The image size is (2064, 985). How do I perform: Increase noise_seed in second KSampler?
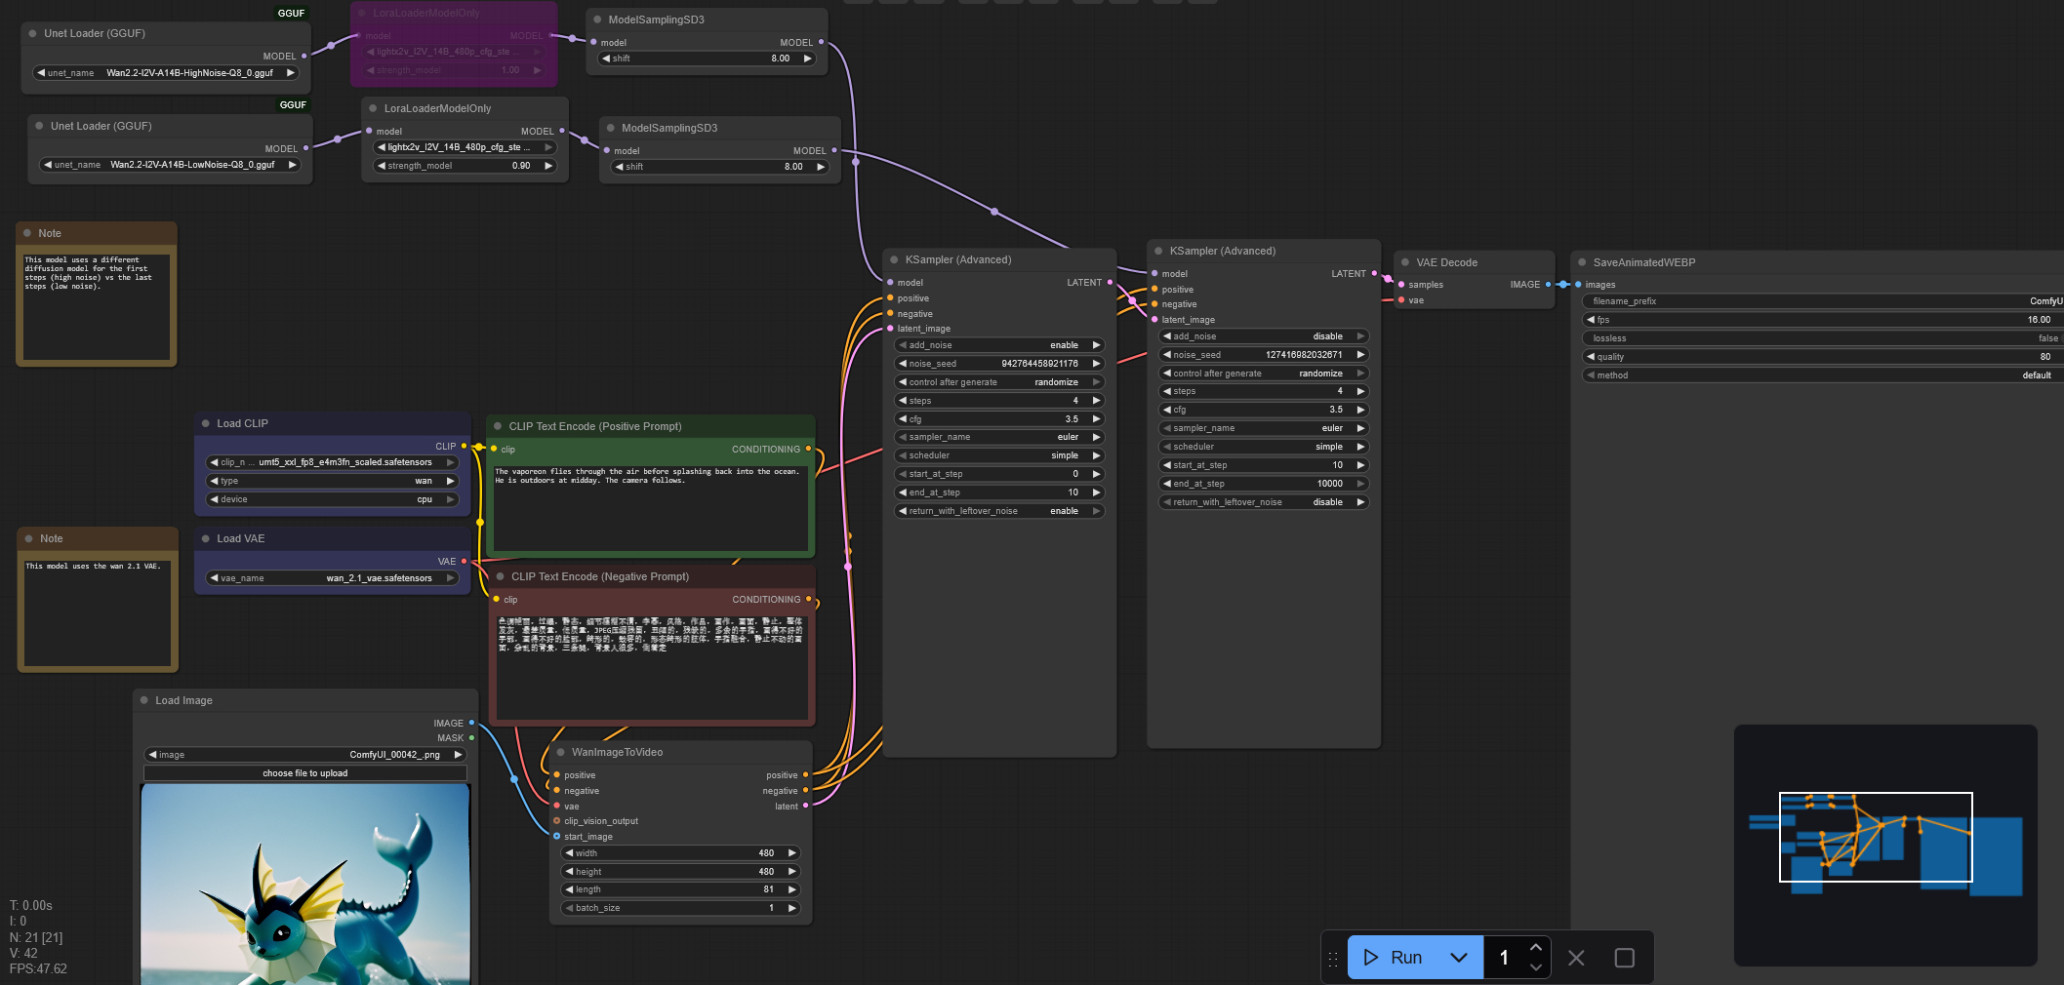point(1360,355)
